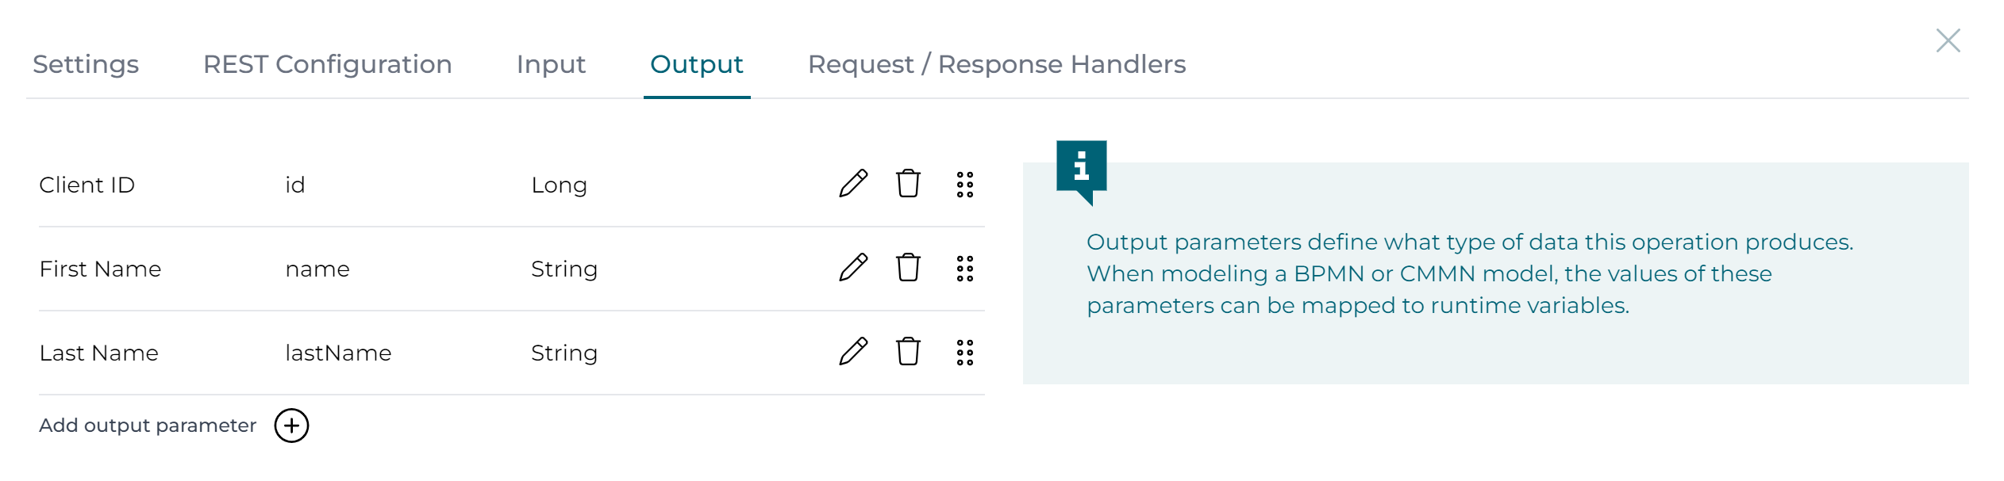Click the Add output parameter label
2004x481 pixels.
click(148, 426)
